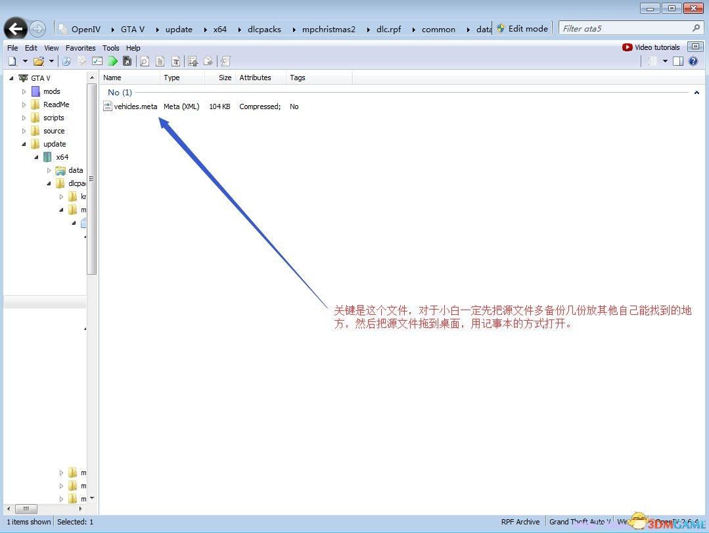The image size is (709, 533).
Task: Sort files by the Name column
Action: click(129, 78)
